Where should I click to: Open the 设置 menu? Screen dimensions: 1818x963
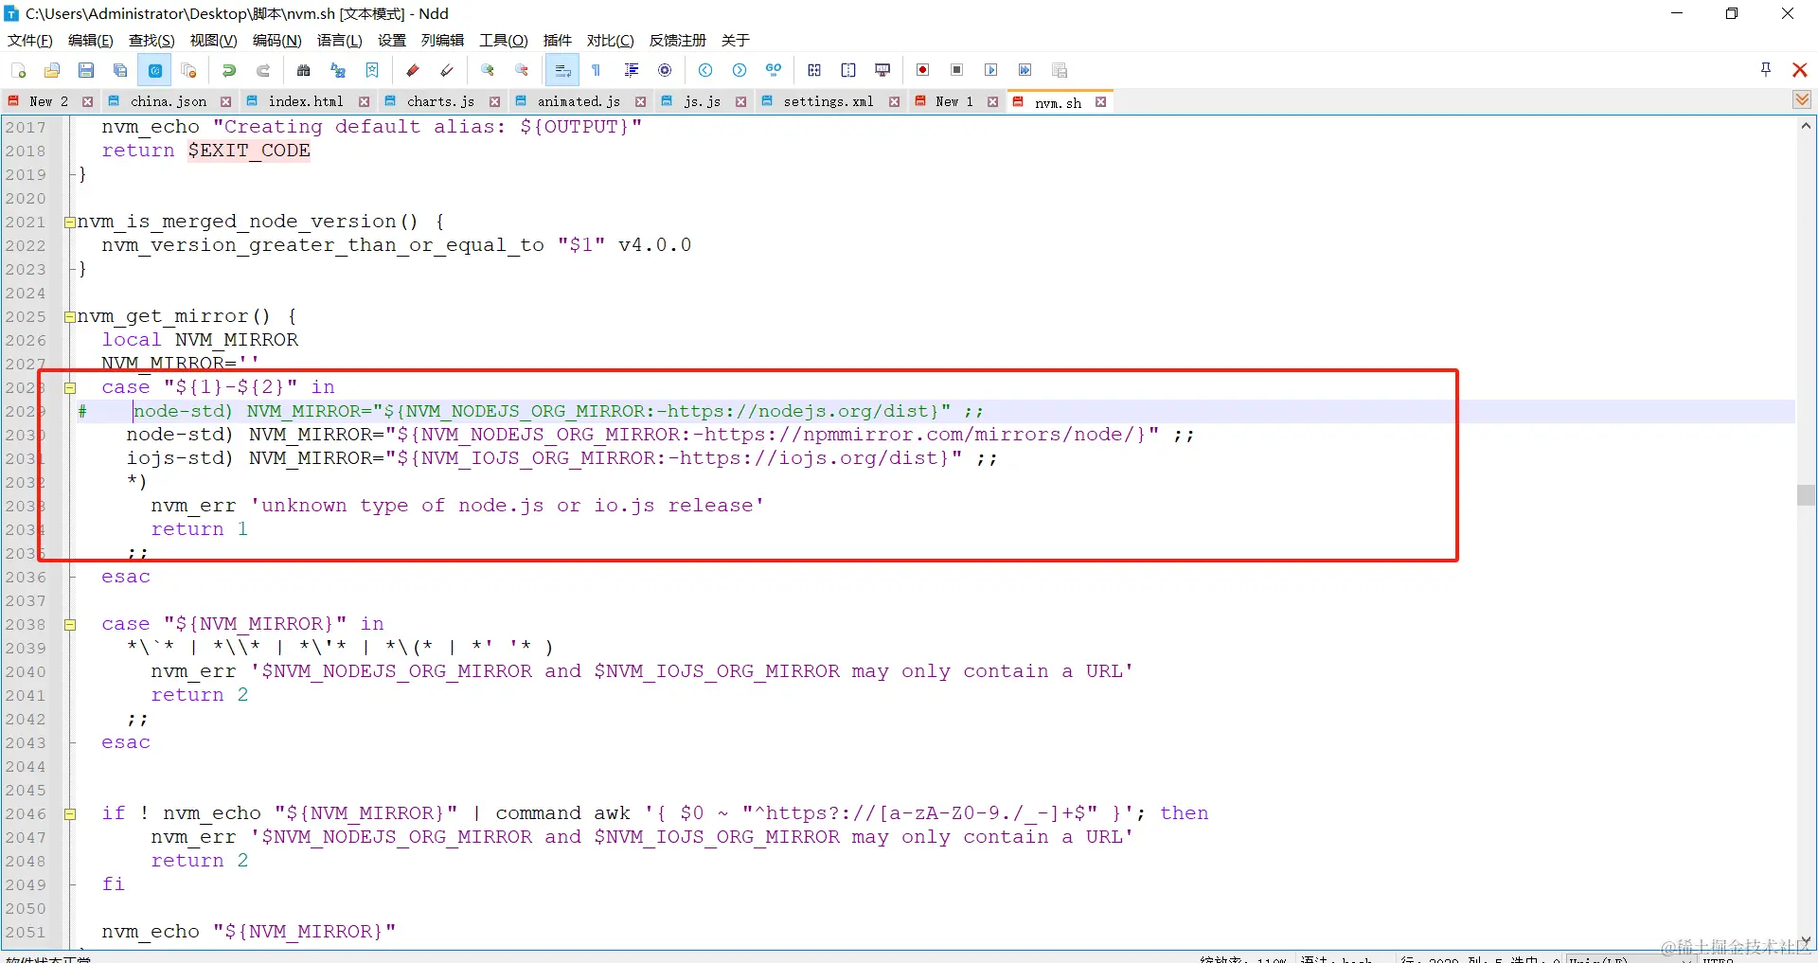392,40
